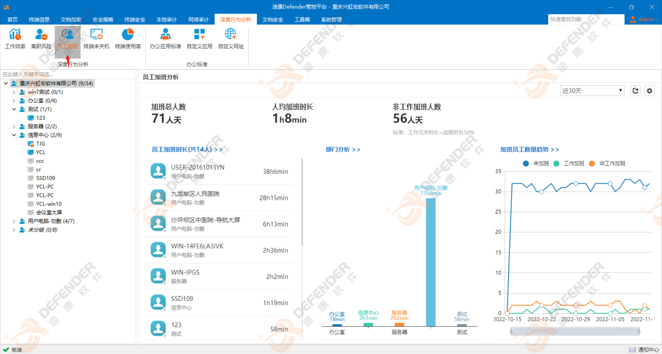This screenshot has height=354, width=662.
Task: Click the 123 测试 employee row
Action: coord(219,329)
